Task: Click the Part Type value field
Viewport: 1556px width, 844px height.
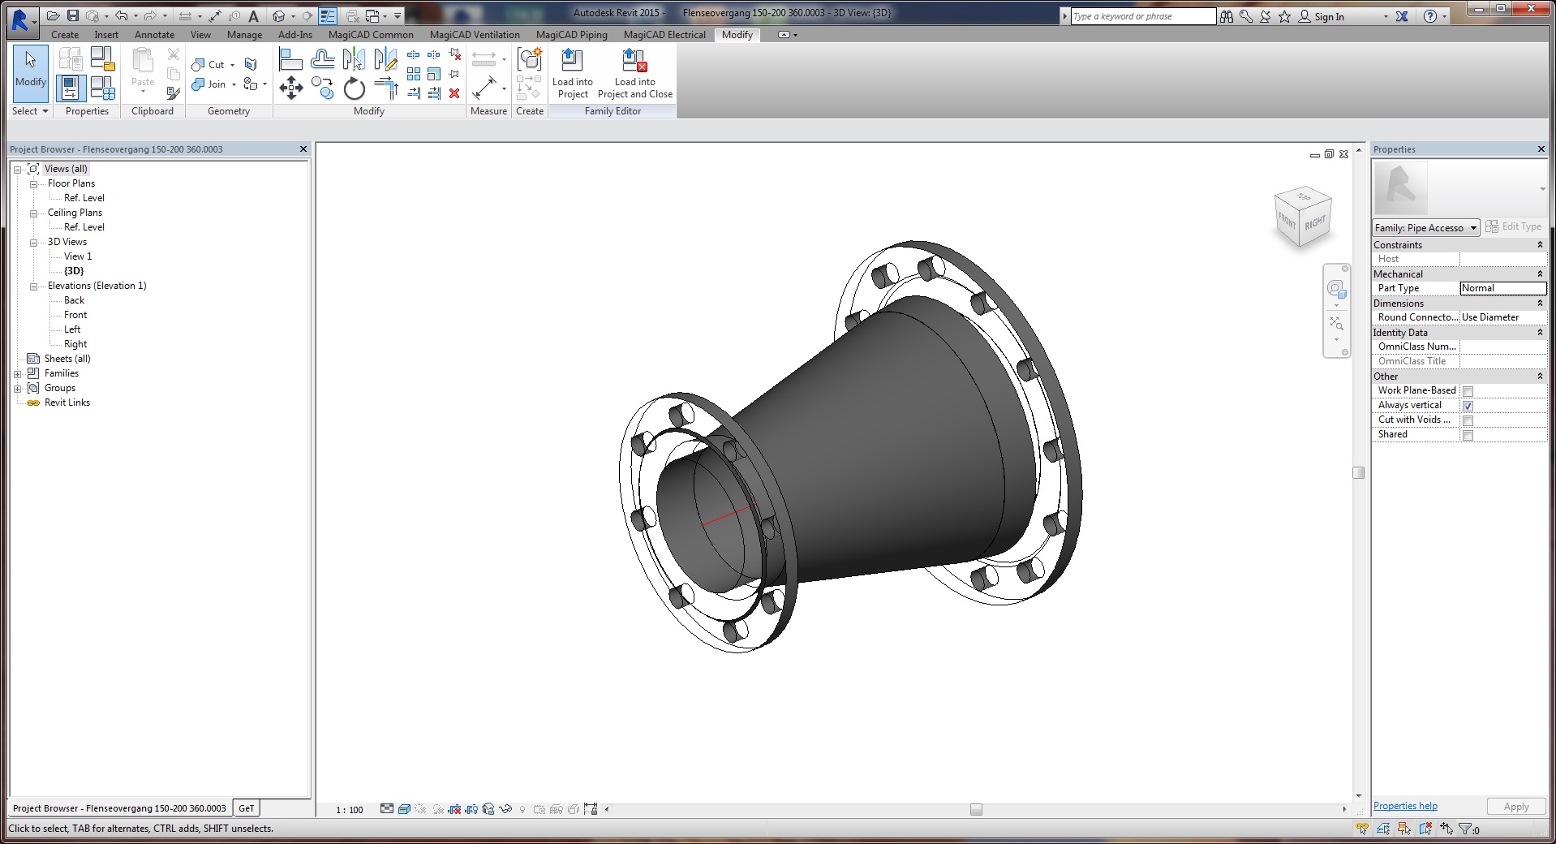Action: click(x=1502, y=288)
